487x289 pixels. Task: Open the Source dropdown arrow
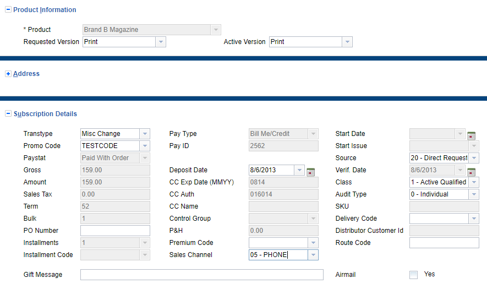474,158
